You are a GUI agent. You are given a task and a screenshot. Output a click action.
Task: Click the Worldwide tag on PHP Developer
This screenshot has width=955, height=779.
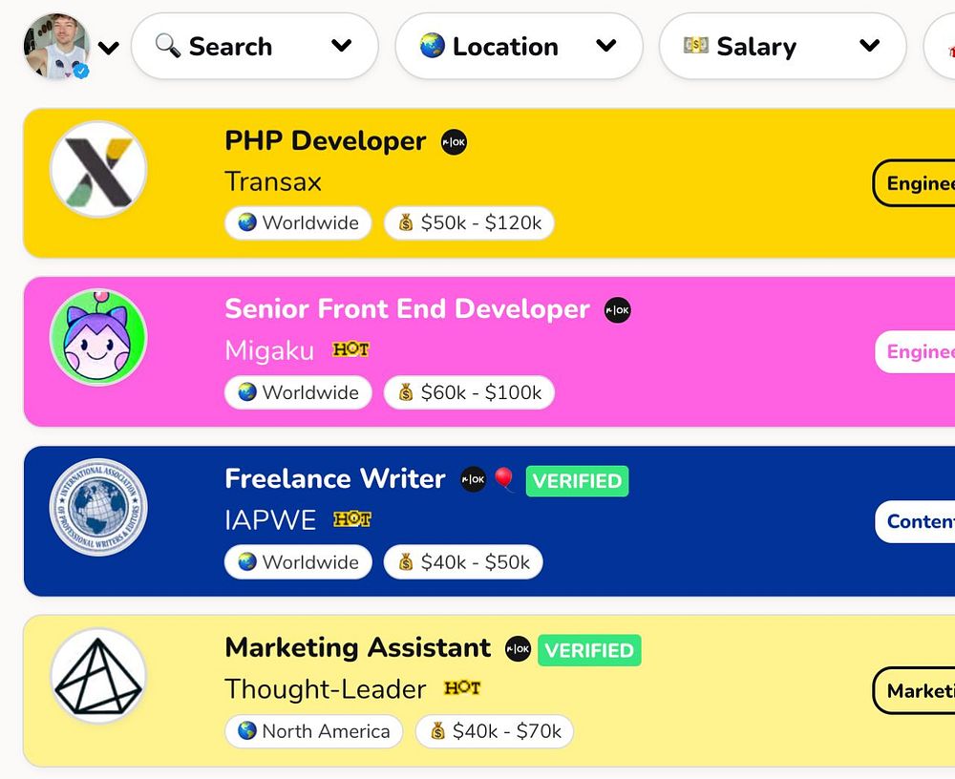pyautogui.click(x=298, y=223)
